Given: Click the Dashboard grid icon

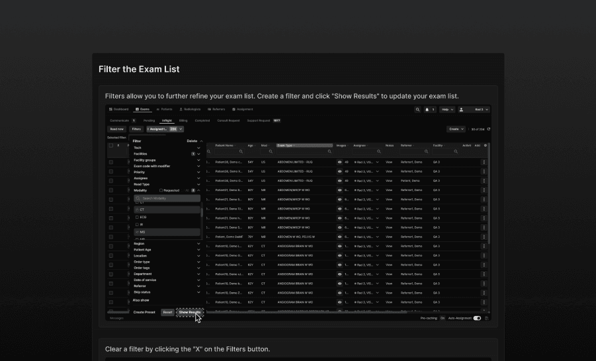Looking at the screenshot, I should 110,110.
